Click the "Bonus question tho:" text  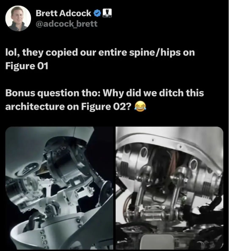tap(53, 93)
